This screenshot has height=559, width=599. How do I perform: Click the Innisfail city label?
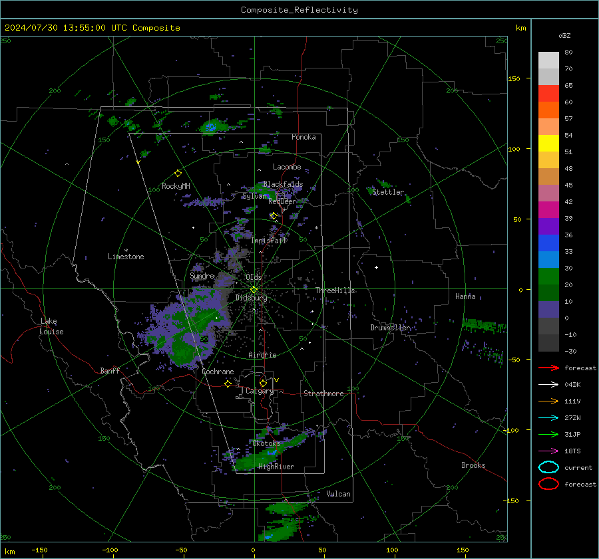(x=269, y=241)
